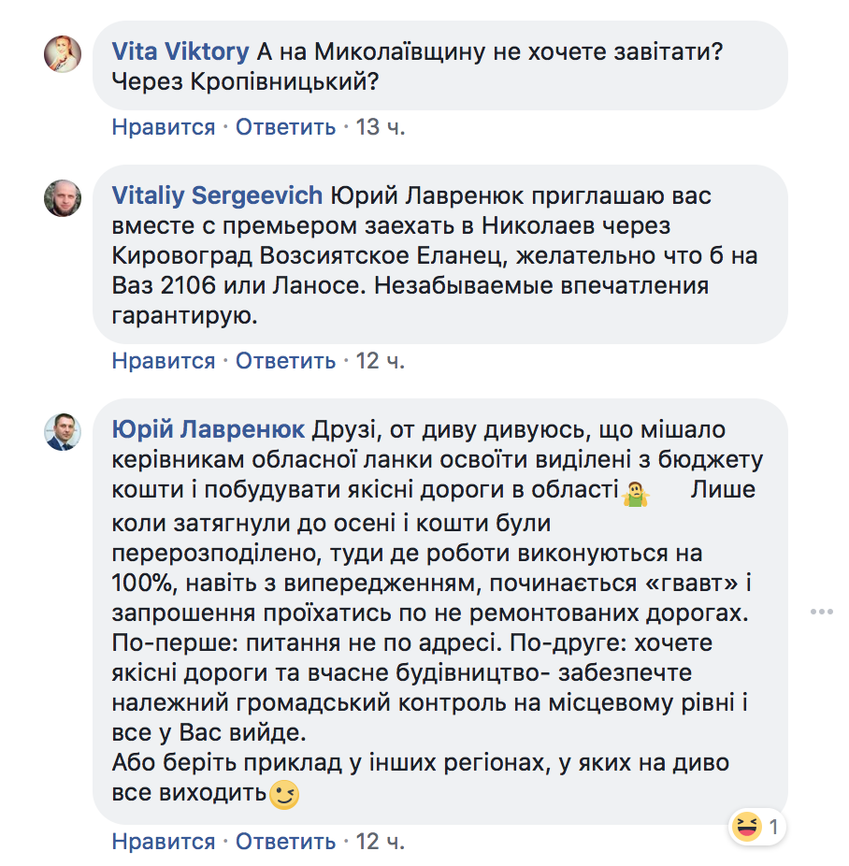Reply to Vitaliy Sergeevich's comment
The height and width of the screenshot is (866, 849).
click(285, 360)
